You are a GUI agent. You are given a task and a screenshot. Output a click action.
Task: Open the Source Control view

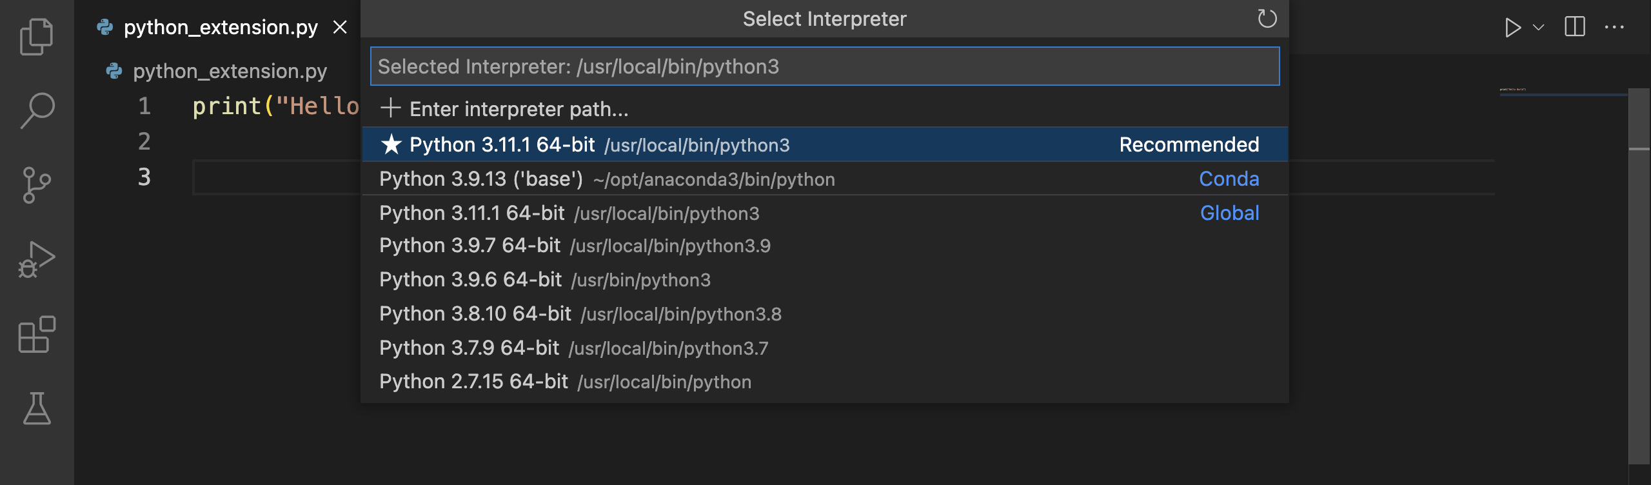pos(37,185)
